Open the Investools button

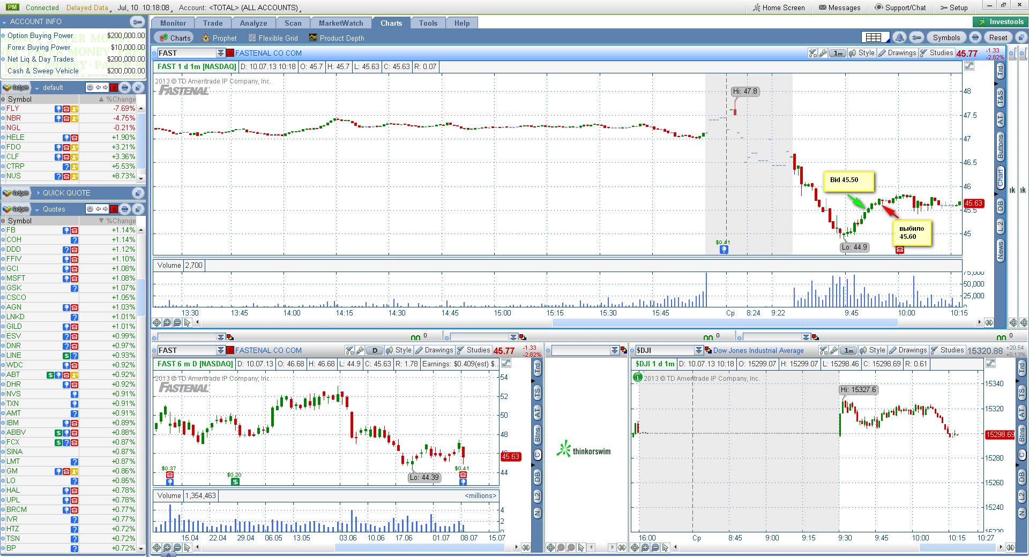(x=1001, y=22)
